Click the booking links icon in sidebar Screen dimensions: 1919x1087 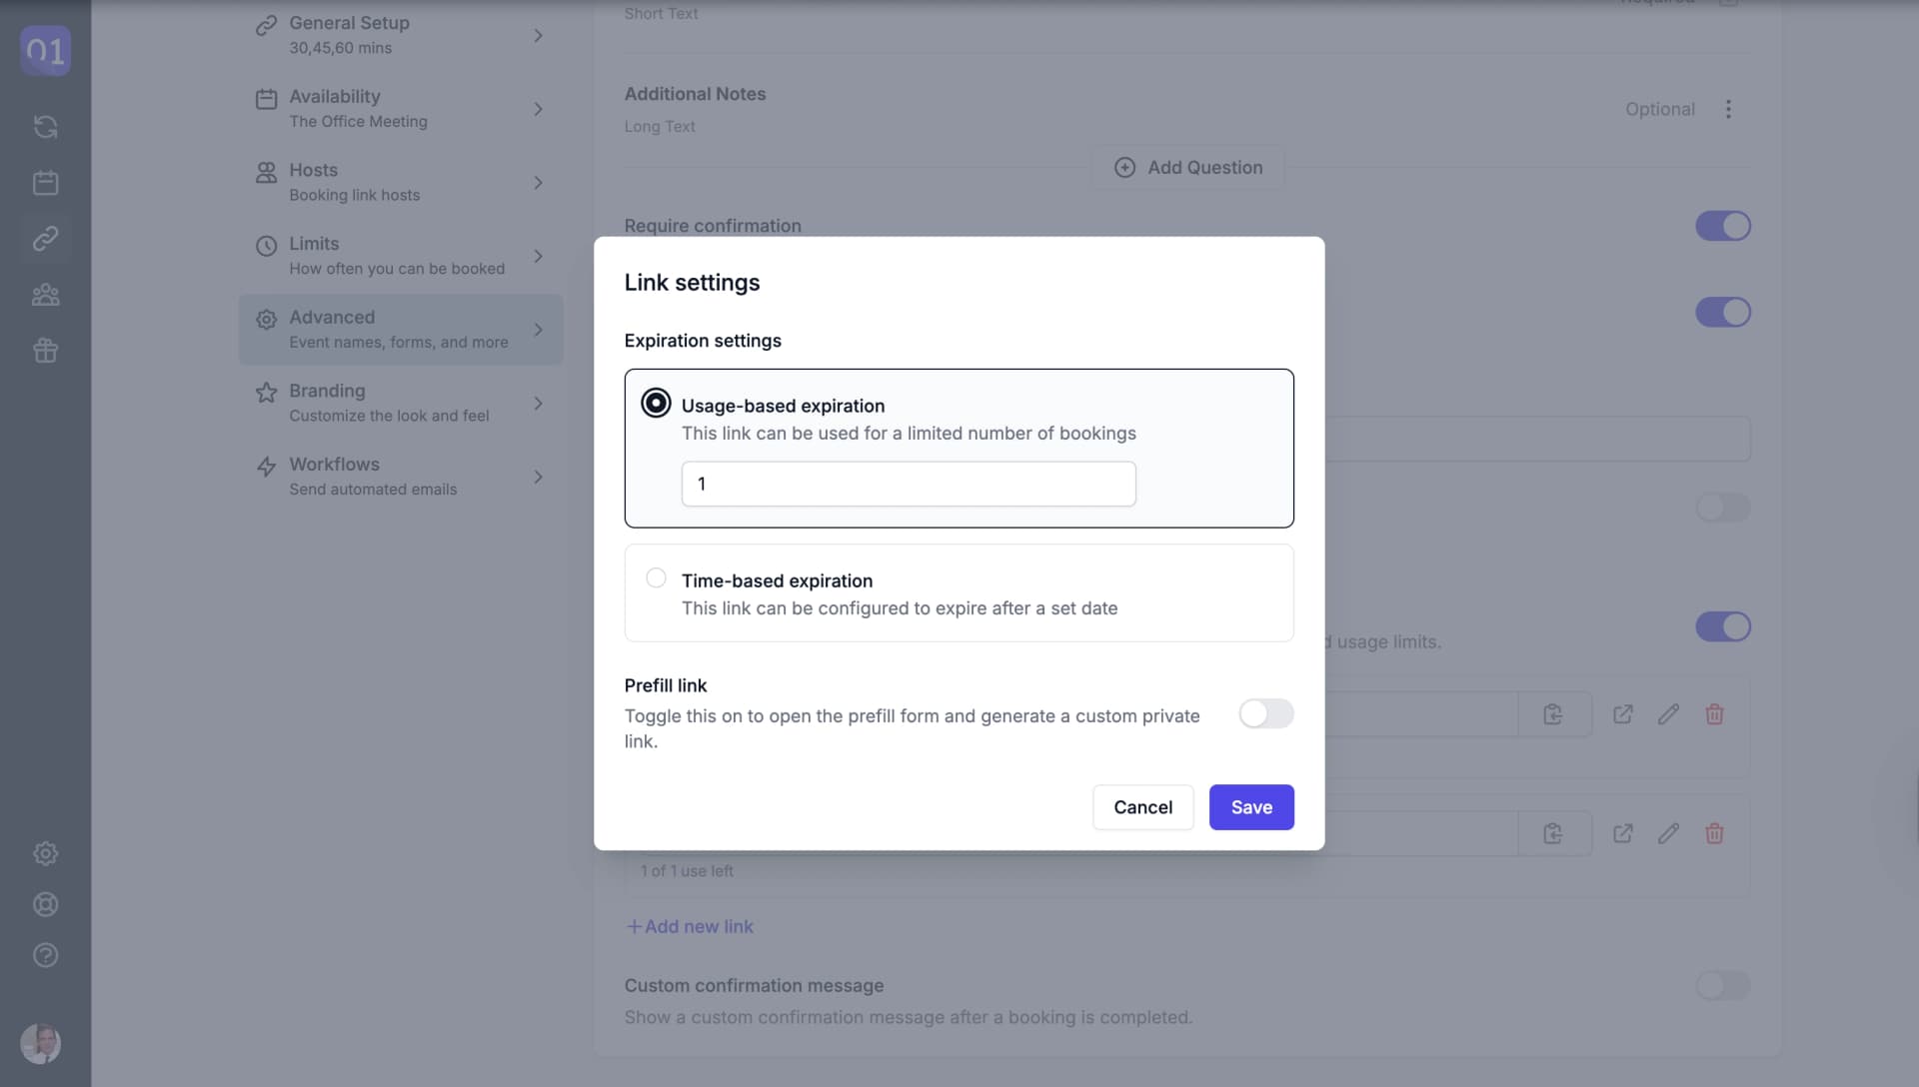45,239
